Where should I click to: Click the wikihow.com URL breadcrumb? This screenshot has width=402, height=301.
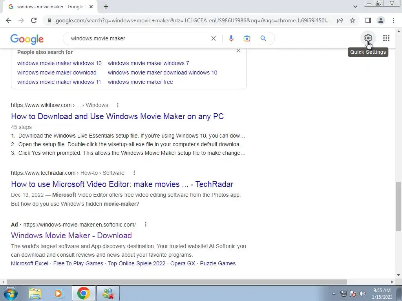point(60,105)
